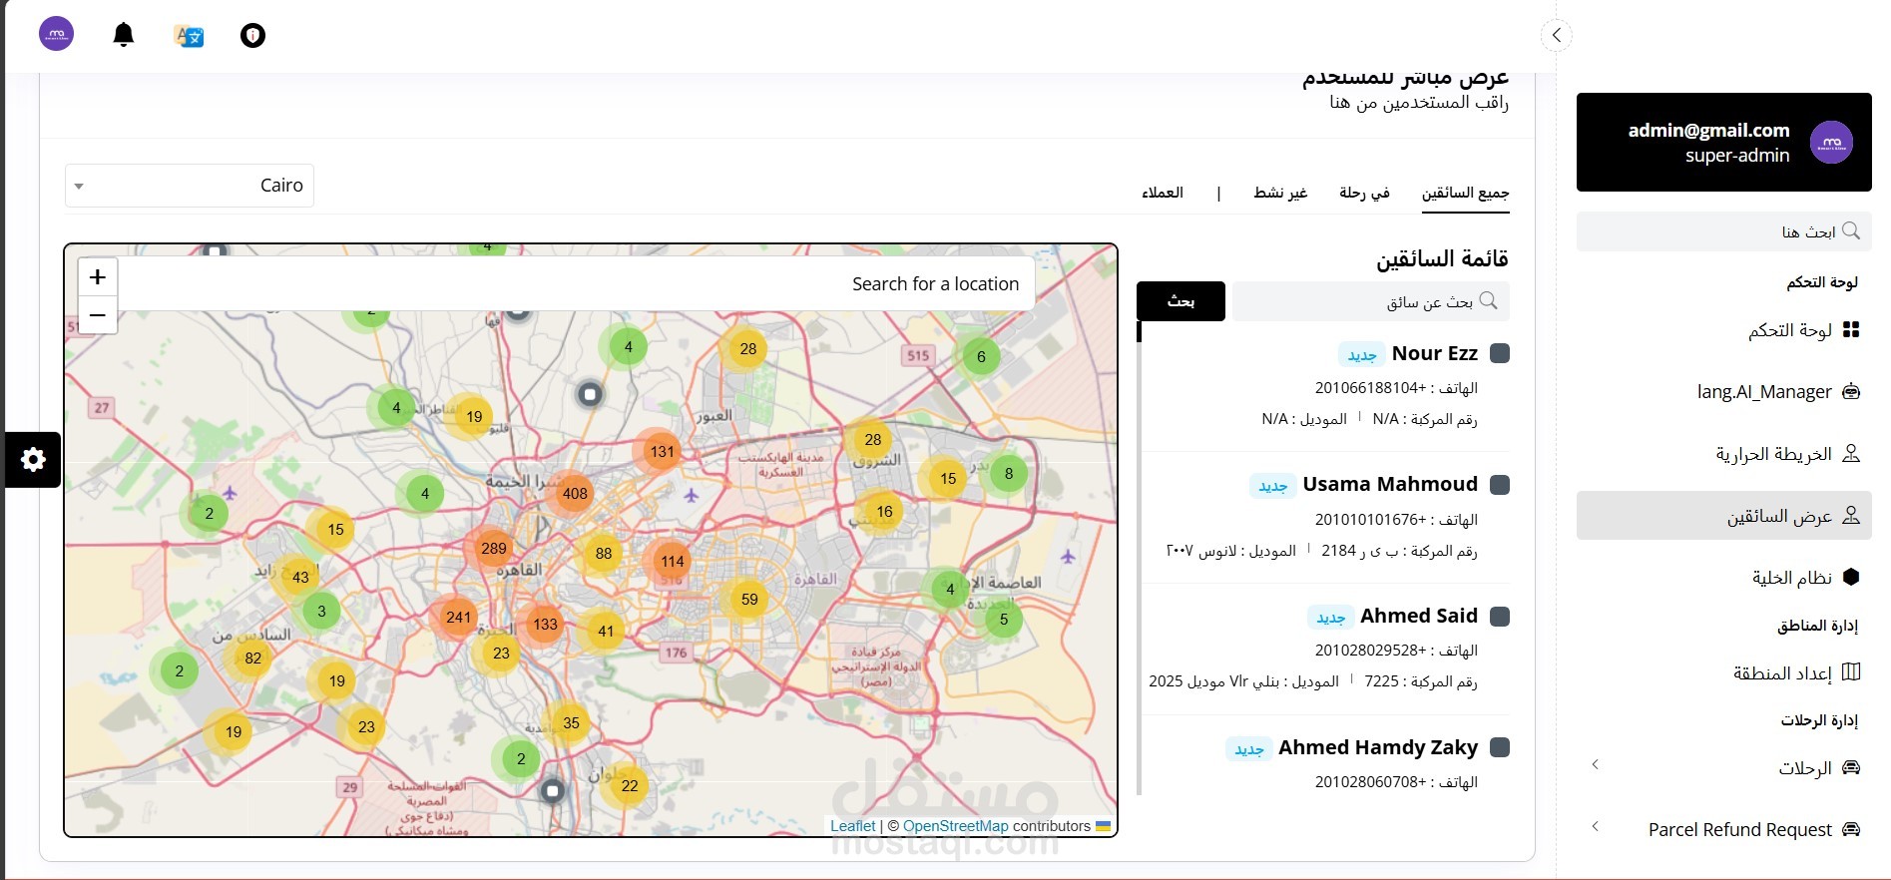This screenshot has height=880, width=1891.
Task: Click the 88 cluster marker
Action: coord(604,554)
